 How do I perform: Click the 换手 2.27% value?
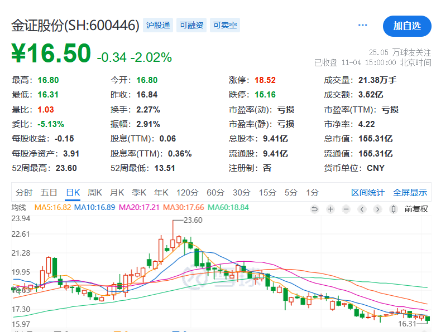[148, 110]
